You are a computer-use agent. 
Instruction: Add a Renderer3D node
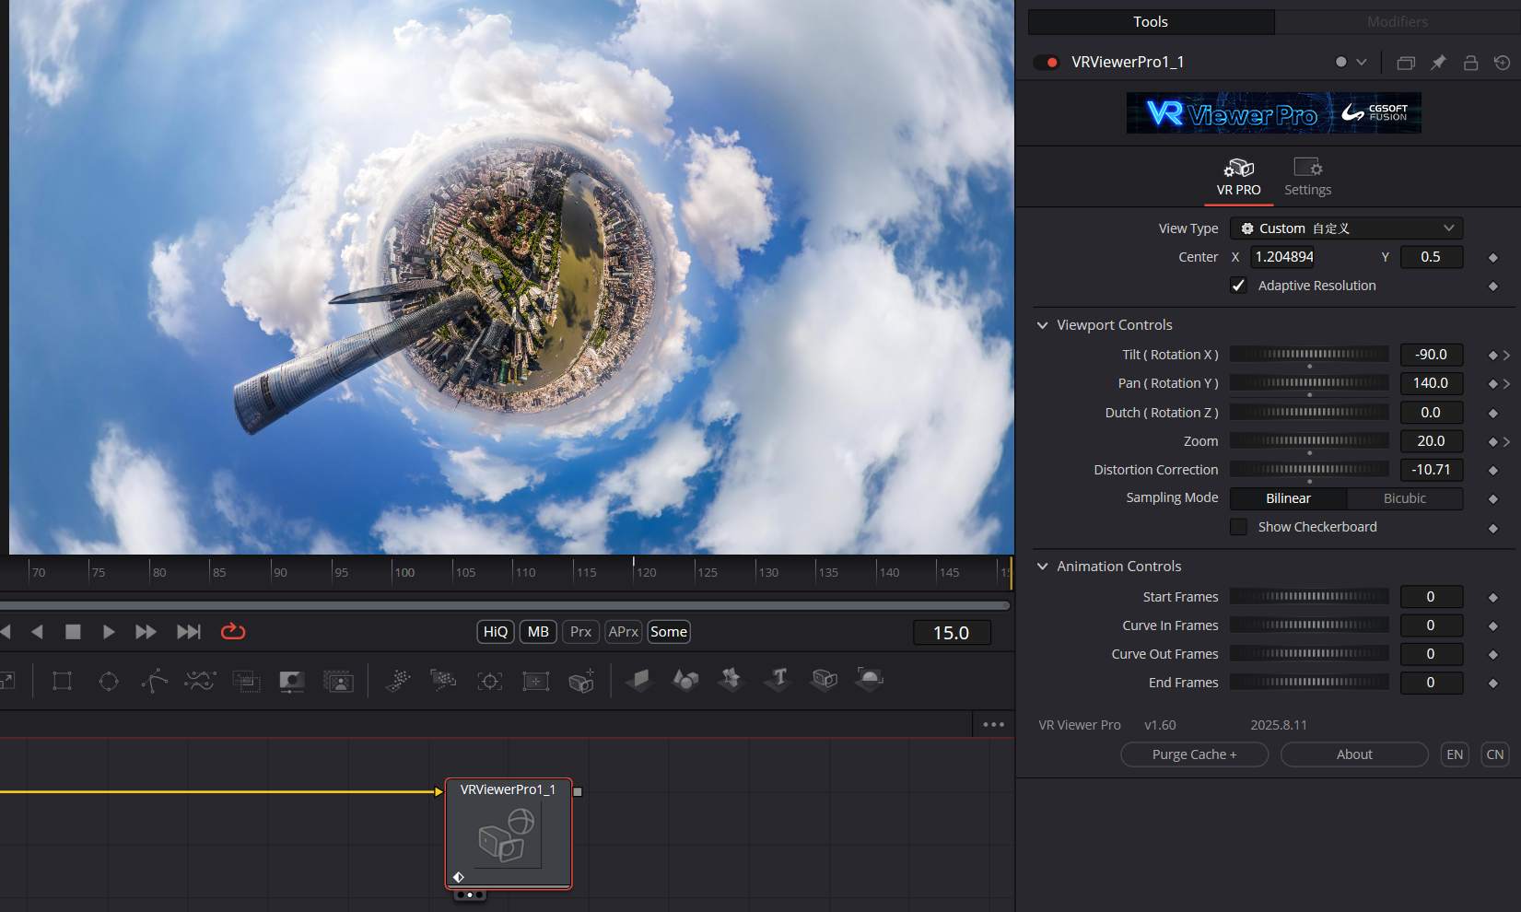coord(870,680)
